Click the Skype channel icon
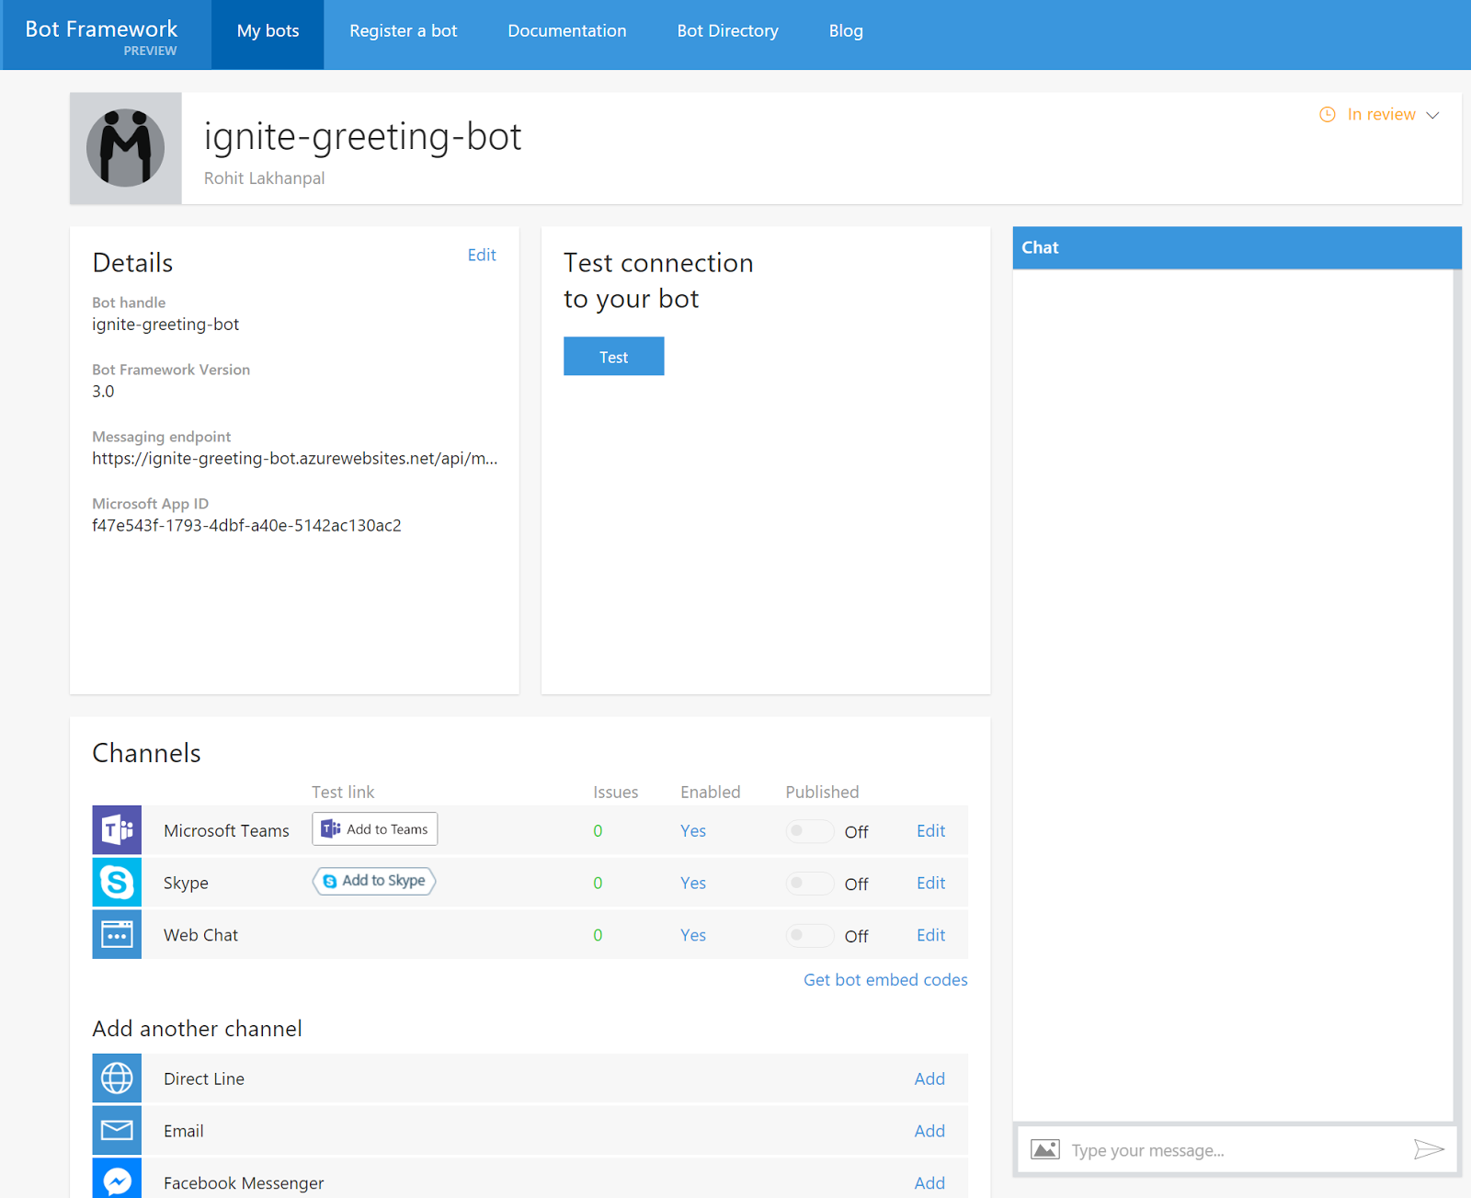This screenshot has width=1471, height=1198. 116,882
